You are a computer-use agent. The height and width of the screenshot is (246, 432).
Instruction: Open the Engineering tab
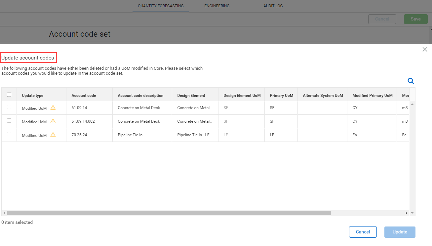[x=217, y=6]
